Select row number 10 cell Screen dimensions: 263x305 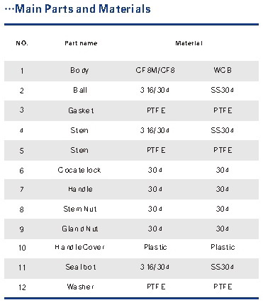pyautogui.click(x=22, y=248)
